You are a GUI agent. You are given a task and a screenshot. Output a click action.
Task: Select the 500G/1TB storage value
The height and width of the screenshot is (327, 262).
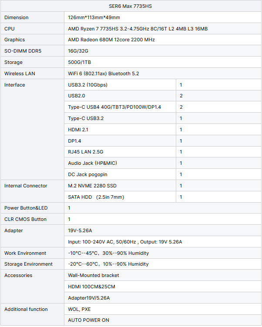(79, 62)
